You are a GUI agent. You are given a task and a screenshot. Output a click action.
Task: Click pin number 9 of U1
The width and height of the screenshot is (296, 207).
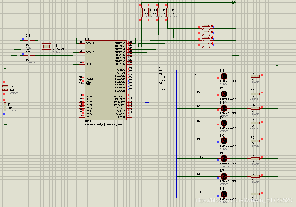pyautogui.click(x=81, y=63)
